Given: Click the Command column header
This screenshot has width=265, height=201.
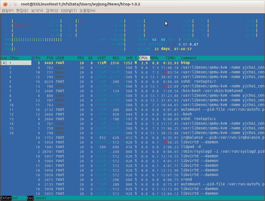Looking at the screenshot, I should click(188, 58).
